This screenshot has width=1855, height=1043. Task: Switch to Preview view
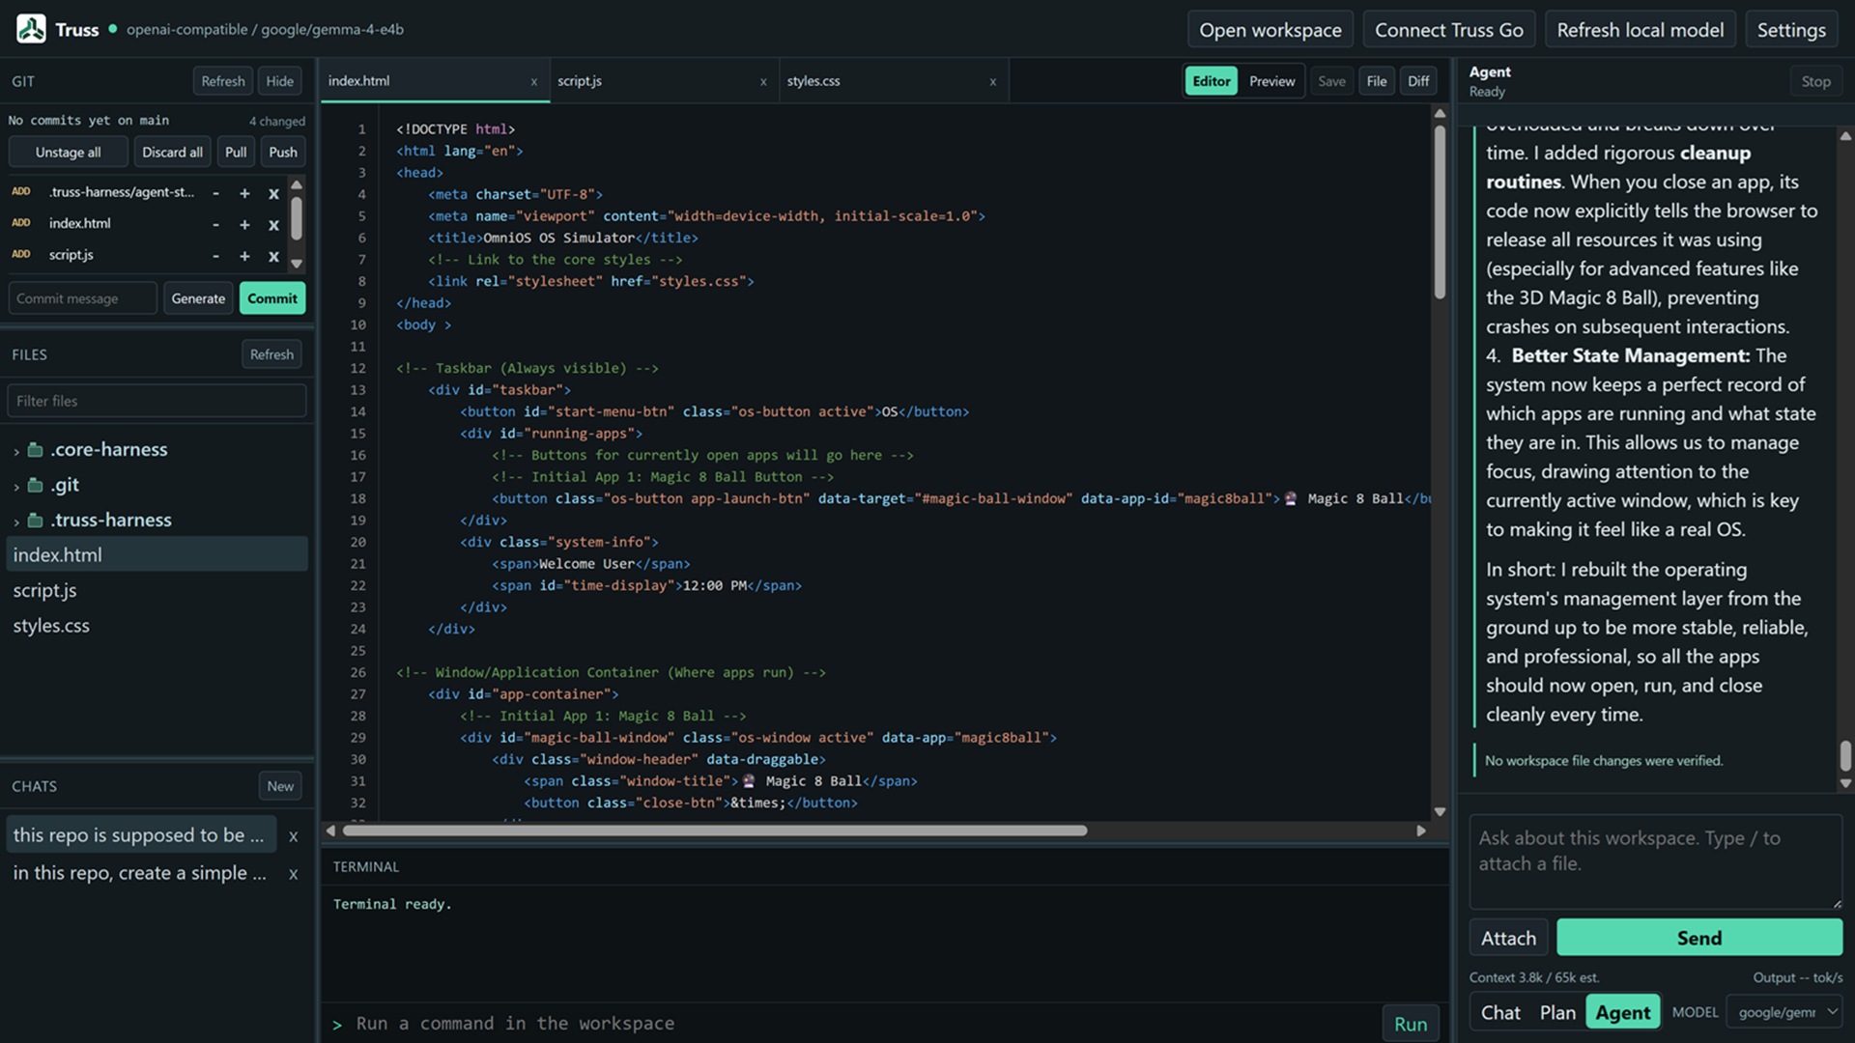click(x=1271, y=81)
